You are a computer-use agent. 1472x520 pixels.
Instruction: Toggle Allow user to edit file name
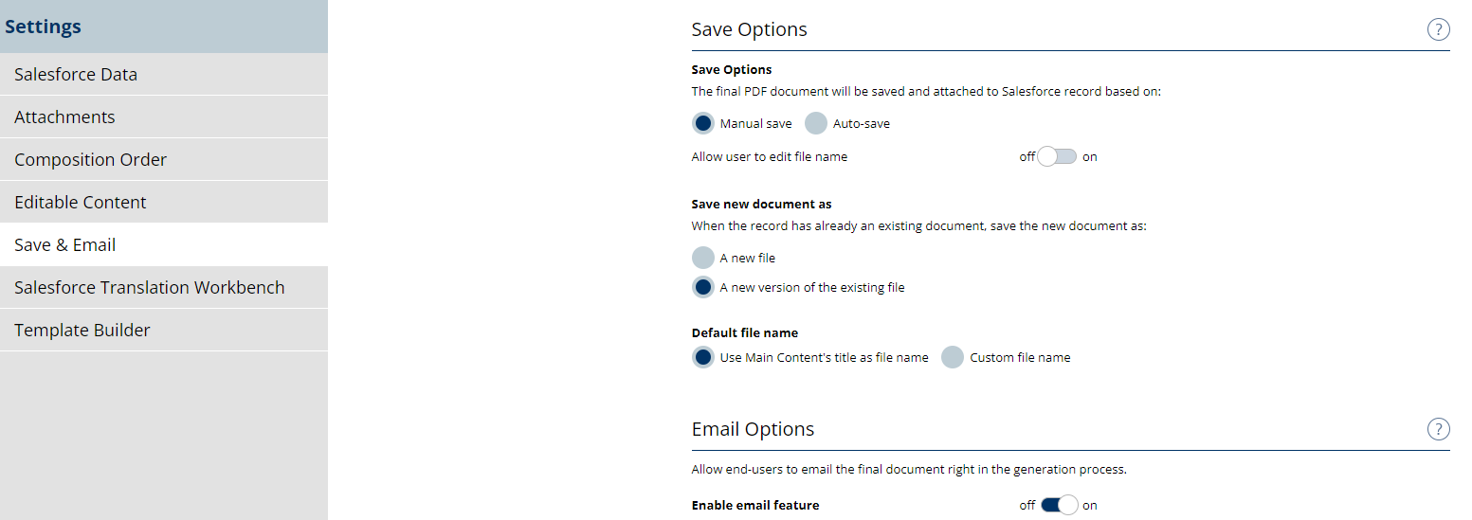click(x=1057, y=157)
